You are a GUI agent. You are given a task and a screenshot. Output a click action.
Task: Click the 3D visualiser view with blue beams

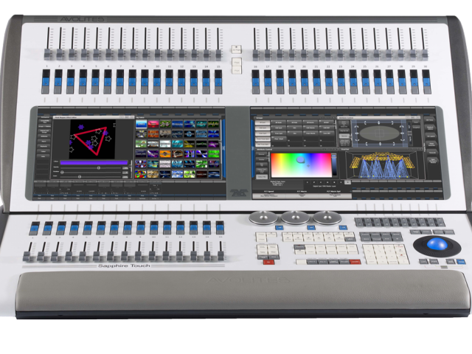[382, 164]
